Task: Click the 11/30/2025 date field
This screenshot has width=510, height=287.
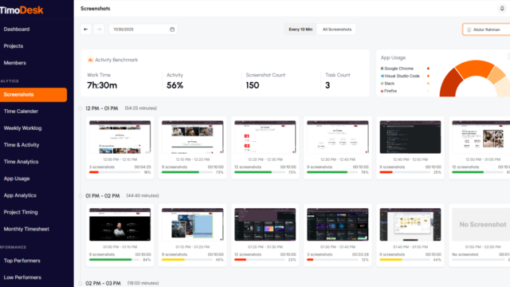Action: [143, 29]
